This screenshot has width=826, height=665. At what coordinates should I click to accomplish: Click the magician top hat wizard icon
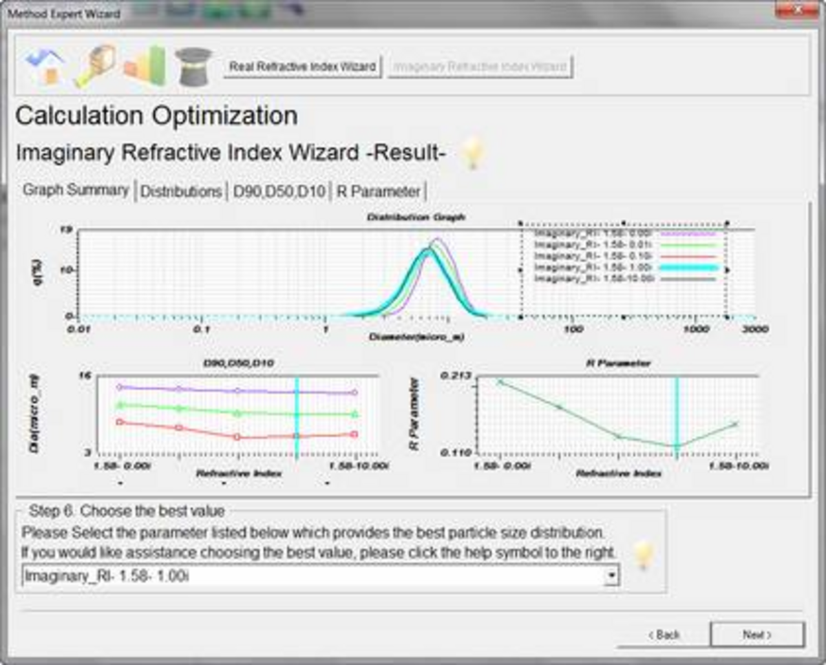[193, 67]
